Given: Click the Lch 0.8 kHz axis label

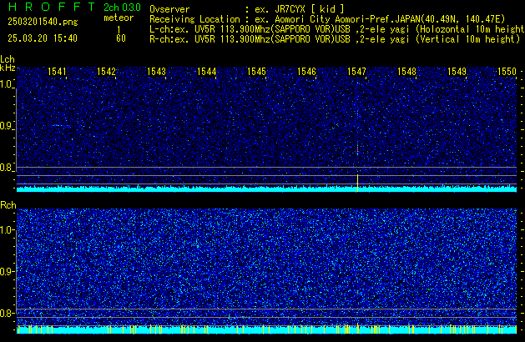Looking at the screenshot, I should coord(7,168).
